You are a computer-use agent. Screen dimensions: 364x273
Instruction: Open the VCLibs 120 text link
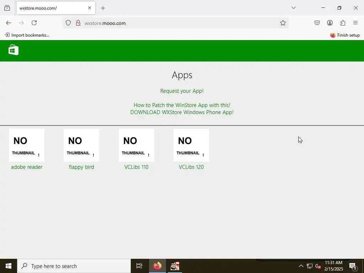(x=191, y=167)
